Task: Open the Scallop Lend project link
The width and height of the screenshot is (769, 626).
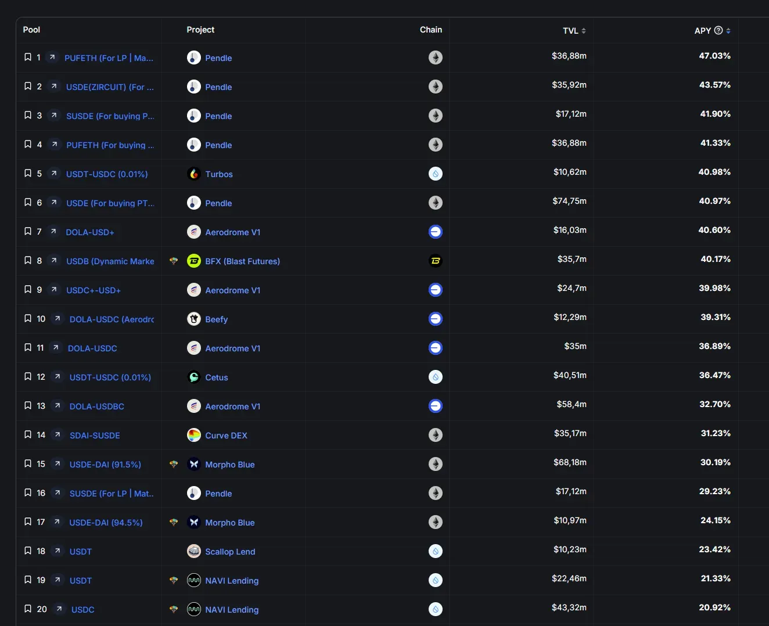Action: point(230,551)
